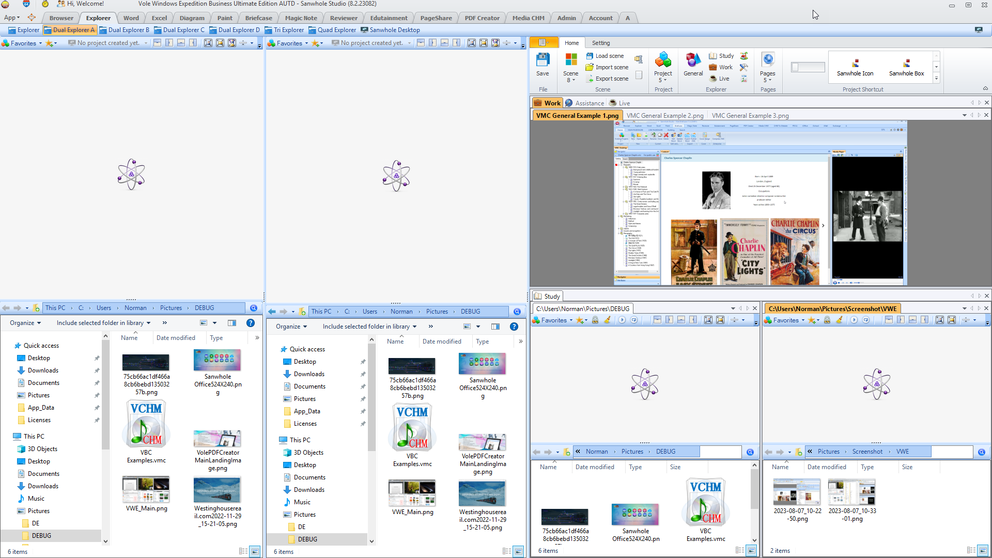Screen dimensions: 992x558
Task: Select VWE_Main.png in middle explorer
Action: click(412, 497)
